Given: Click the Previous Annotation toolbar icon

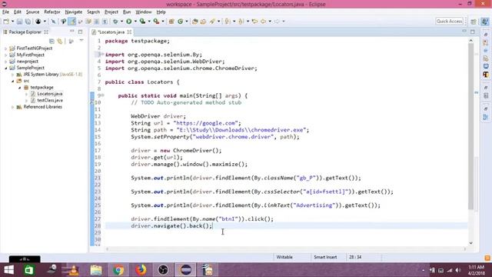Looking at the screenshot, I should click(241, 22).
